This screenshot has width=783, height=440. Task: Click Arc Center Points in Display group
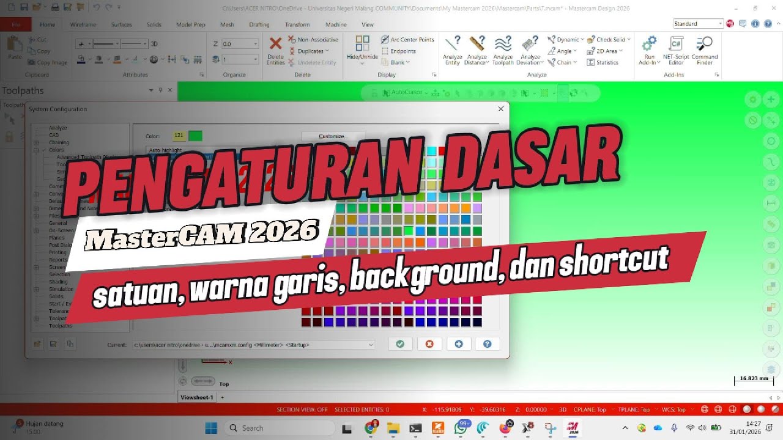[407, 40]
